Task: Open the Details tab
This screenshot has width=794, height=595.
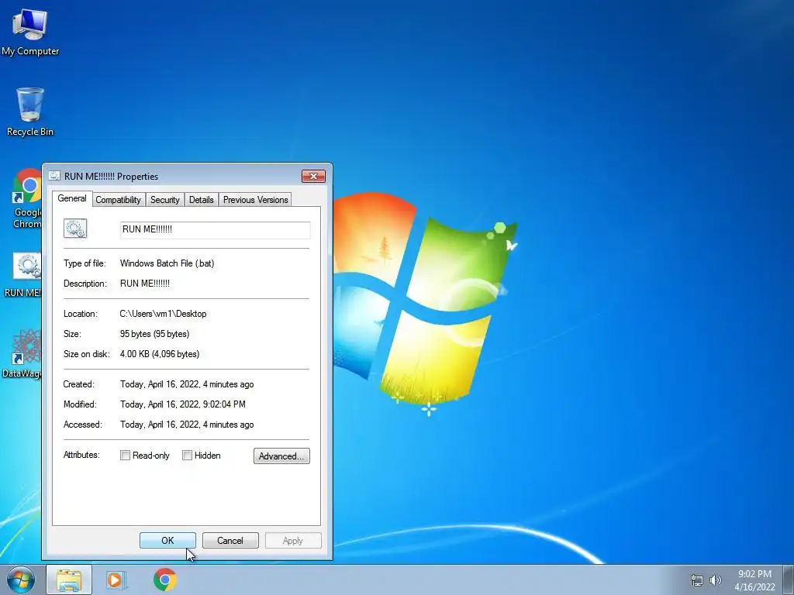Action: point(202,200)
